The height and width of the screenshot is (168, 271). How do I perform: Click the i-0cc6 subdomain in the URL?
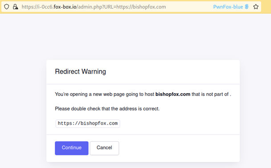pos(45,7)
